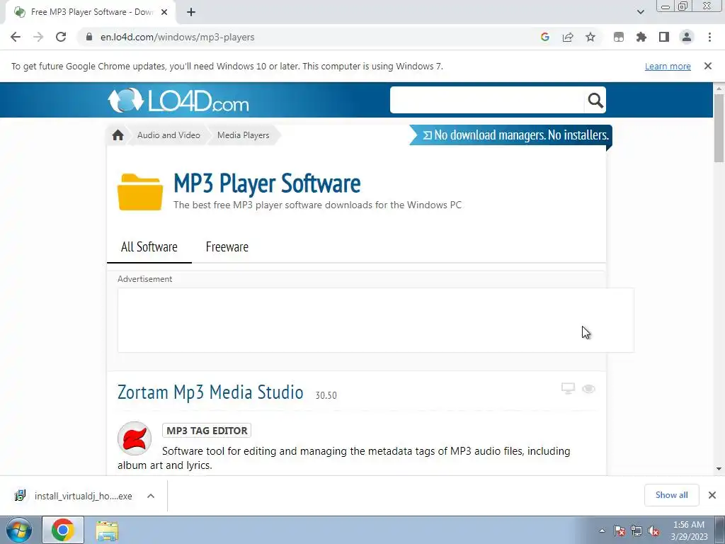Viewport: 725px width, 544px height.
Task: Click the Learn more link
Action: (x=668, y=66)
